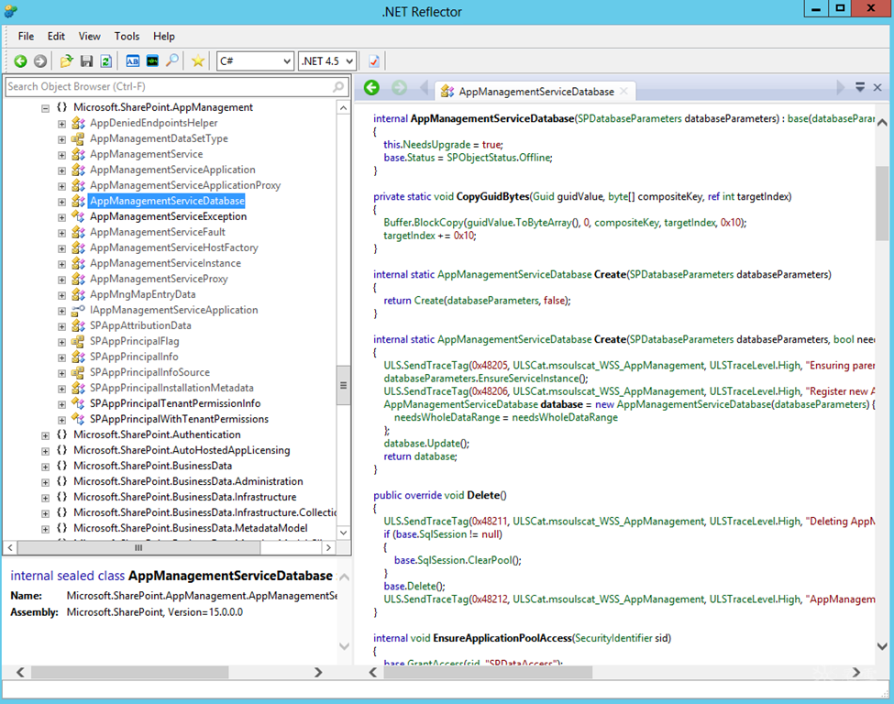
Task: Click the CopyGuidBytes method name
Action: coord(492,197)
